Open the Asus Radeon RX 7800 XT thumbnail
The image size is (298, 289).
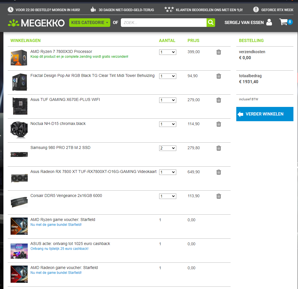tap(19, 178)
